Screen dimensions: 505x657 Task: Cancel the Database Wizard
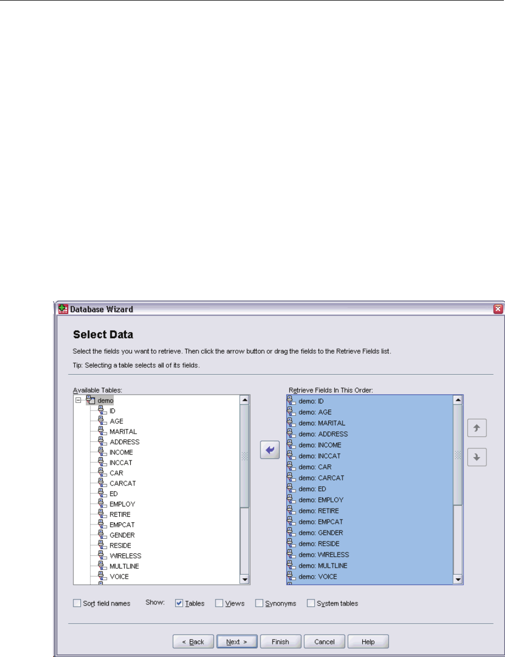point(325,641)
